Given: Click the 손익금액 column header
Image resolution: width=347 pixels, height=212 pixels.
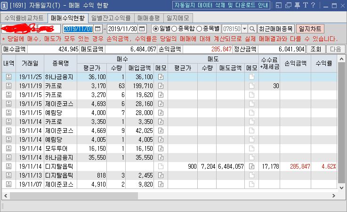Looking at the screenshot, I should pos(295,63).
